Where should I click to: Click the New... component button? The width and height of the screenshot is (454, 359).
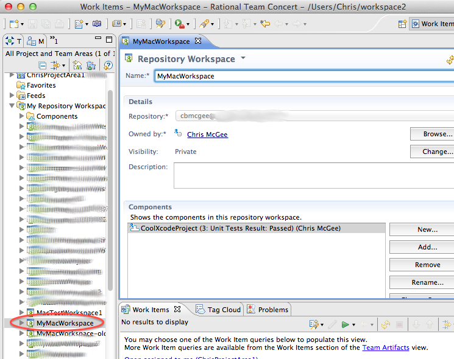(422, 229)
